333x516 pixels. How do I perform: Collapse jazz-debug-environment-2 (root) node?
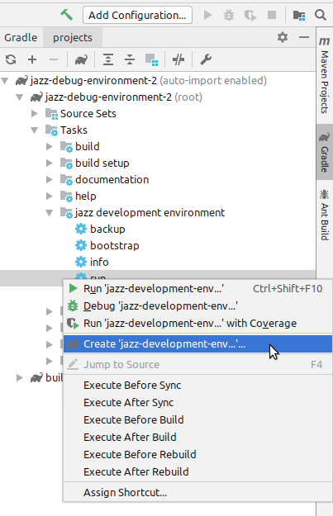point(20,97)
